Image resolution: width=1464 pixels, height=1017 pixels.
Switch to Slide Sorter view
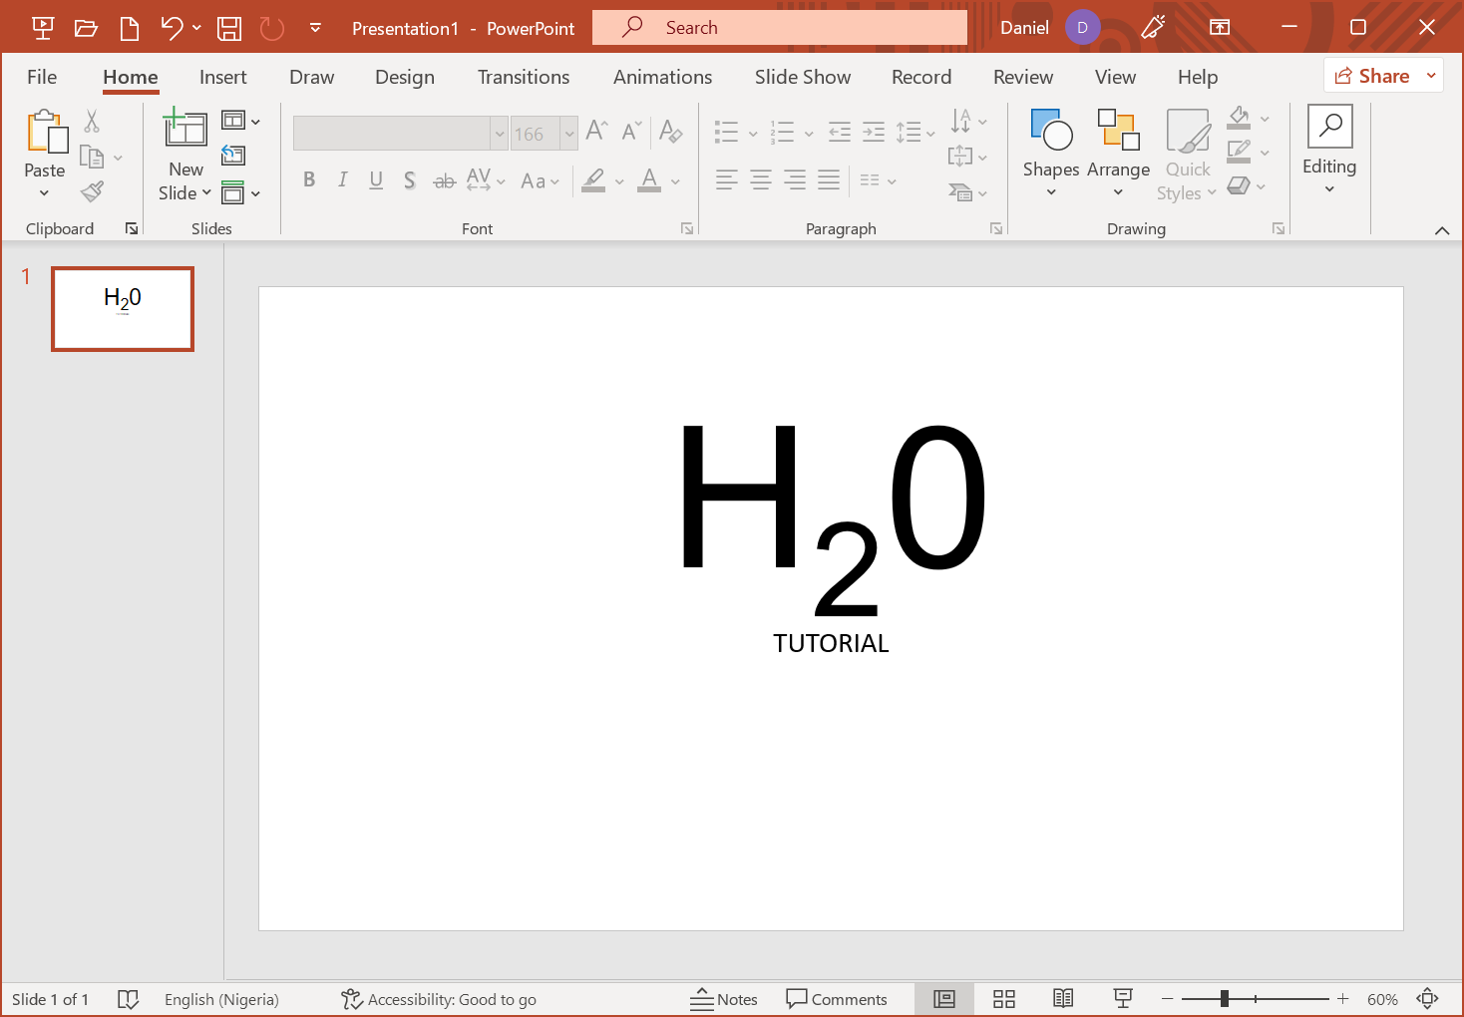[x=1003, y=999]
